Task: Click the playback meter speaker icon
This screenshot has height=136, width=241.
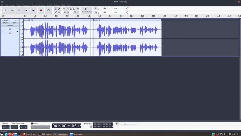Action: [96, 12]
